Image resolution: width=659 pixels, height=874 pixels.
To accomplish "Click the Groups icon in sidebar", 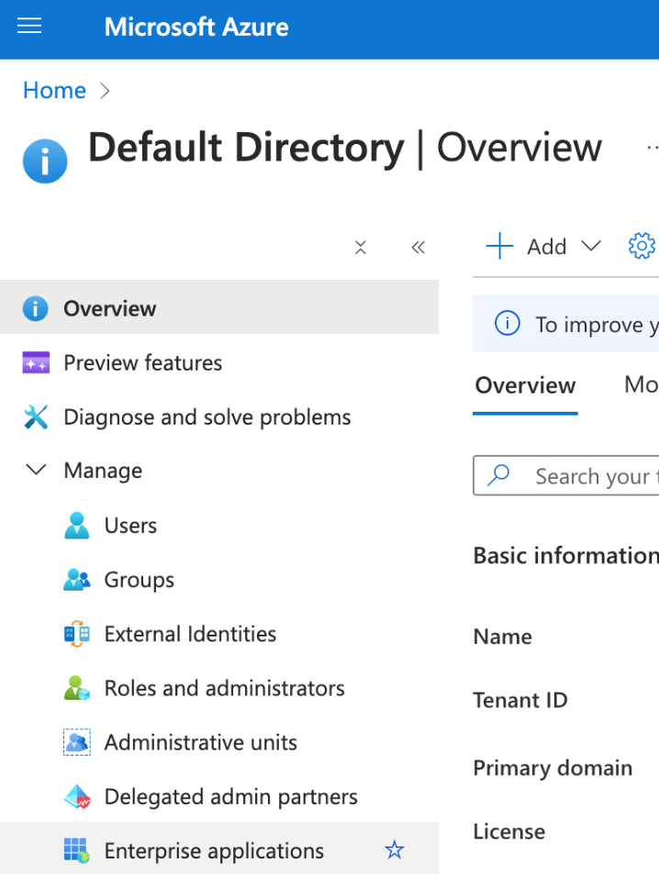I will click(77, 580).
